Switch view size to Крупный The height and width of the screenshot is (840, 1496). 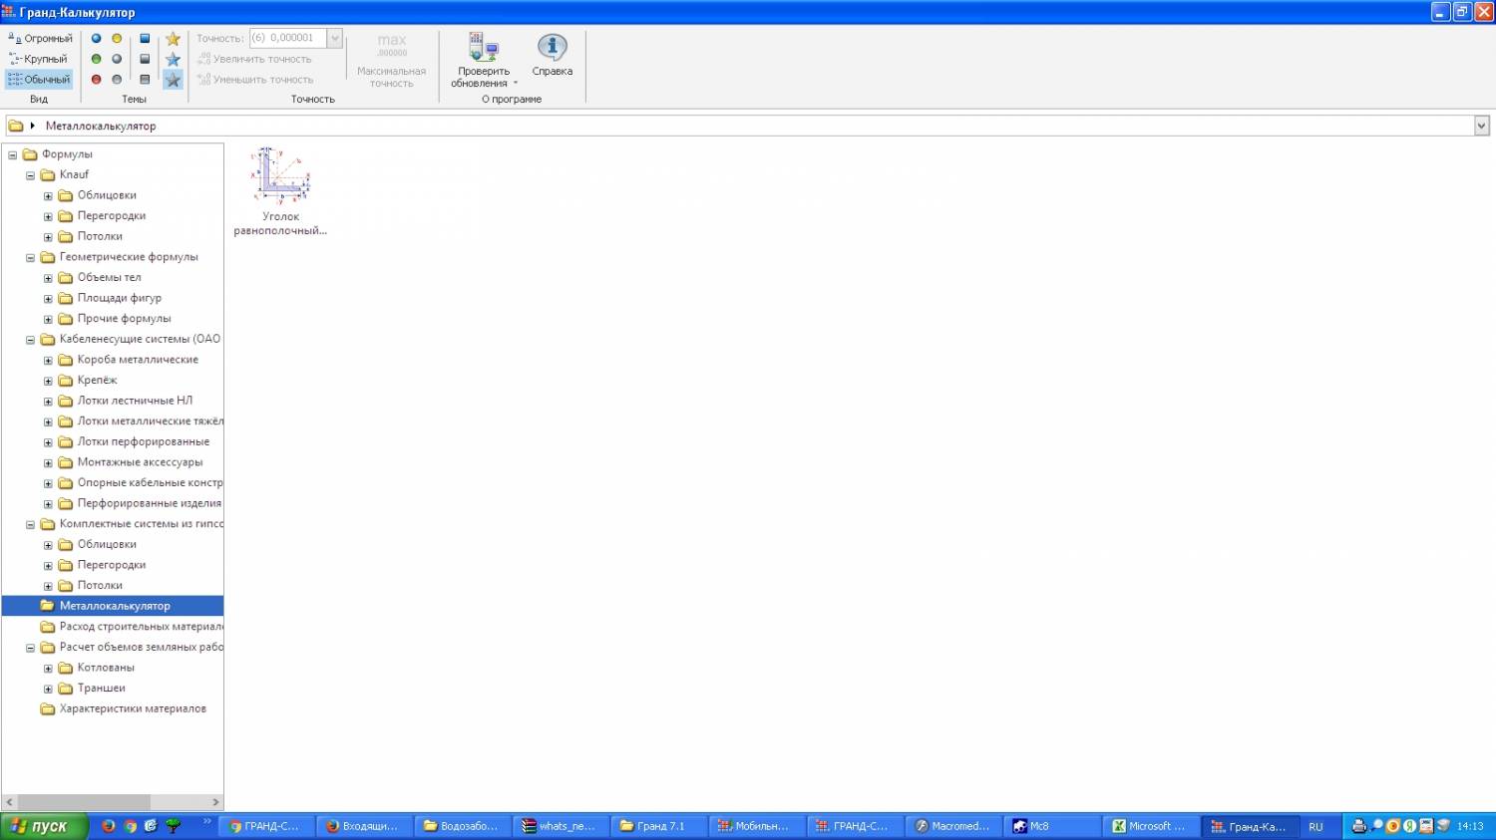(40, 59)
